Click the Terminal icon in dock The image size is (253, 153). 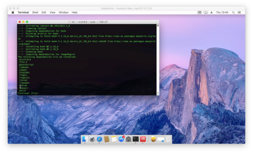[x=136, y=139]
